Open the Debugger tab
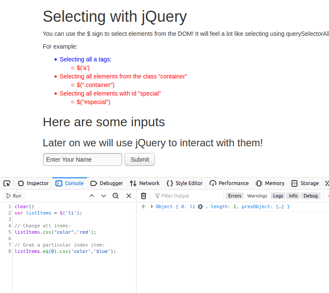This screenshot has width=329, height=293. [107, 183]
